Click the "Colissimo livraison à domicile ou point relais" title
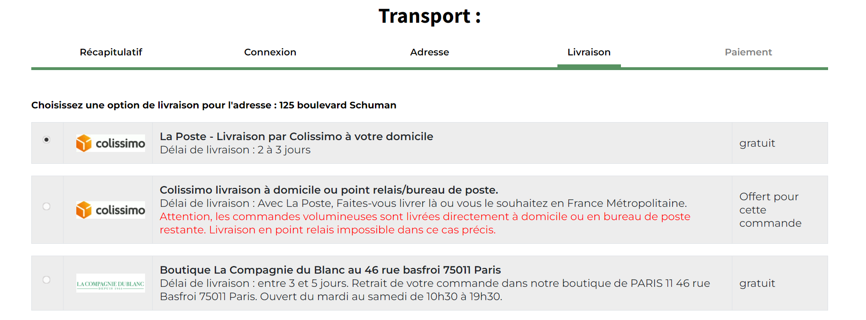 pyautogui.click(x=328, y=190)
